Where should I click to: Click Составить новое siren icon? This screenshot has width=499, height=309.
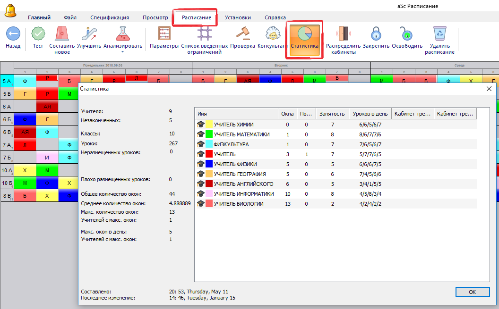click(62, 34)
